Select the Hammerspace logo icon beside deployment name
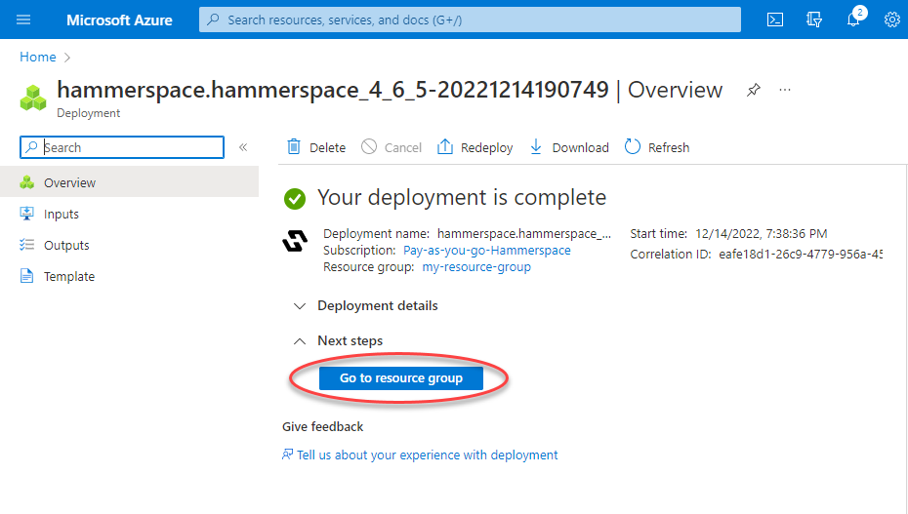The height and width of the screenshot is (514, 908). pos(295,241)
